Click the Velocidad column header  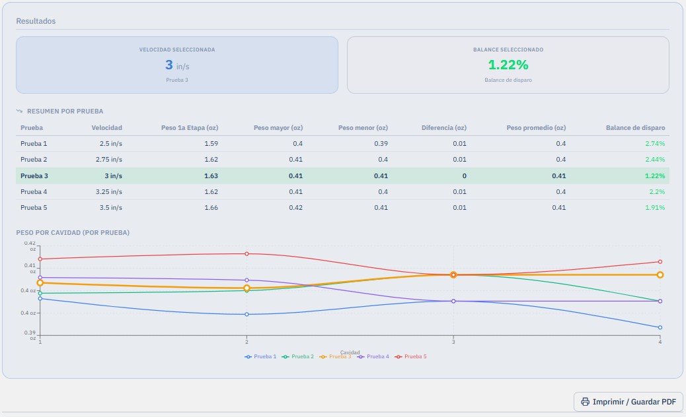[107, 128]
